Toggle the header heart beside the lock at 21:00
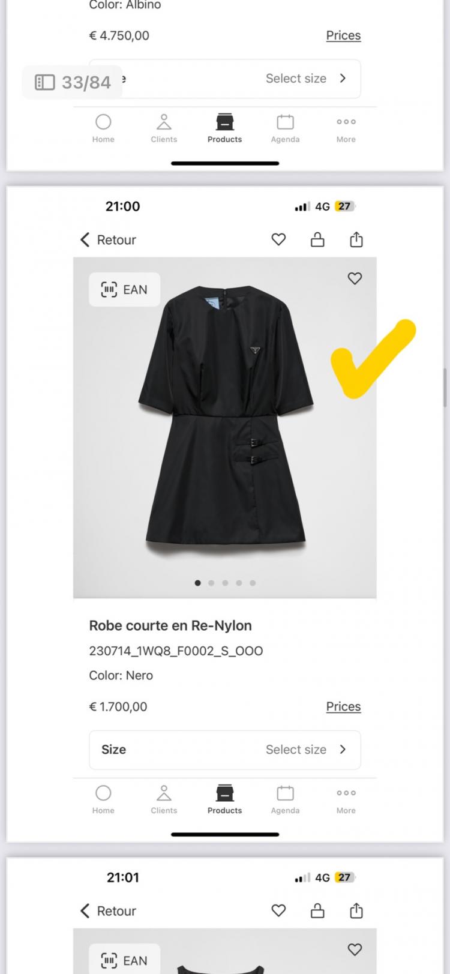 tap(278, 239)
